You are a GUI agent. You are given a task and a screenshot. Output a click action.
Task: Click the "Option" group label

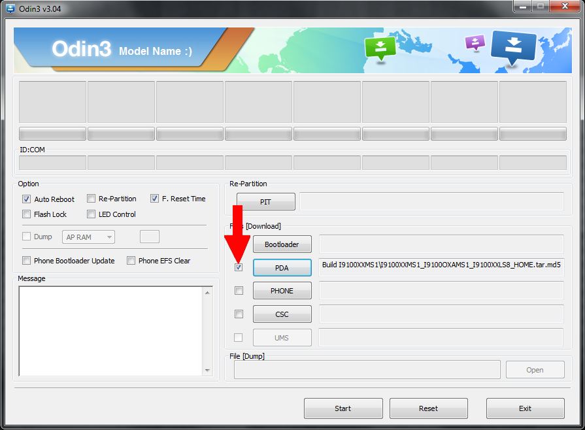click(x=28, y=184)
